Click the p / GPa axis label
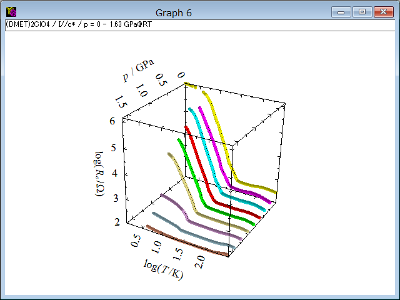 139,70
